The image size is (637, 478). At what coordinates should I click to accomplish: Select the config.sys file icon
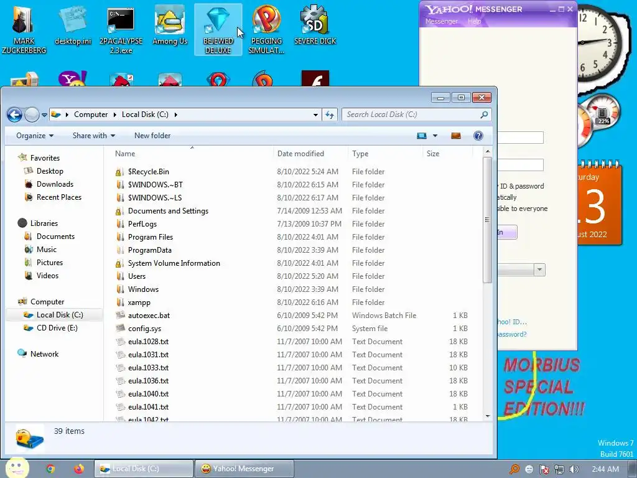(120, 329)
